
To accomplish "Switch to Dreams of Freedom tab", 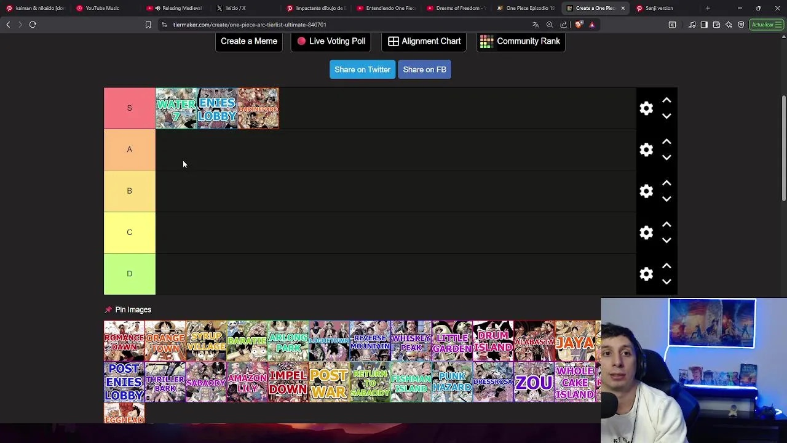I will click(457, 8).
